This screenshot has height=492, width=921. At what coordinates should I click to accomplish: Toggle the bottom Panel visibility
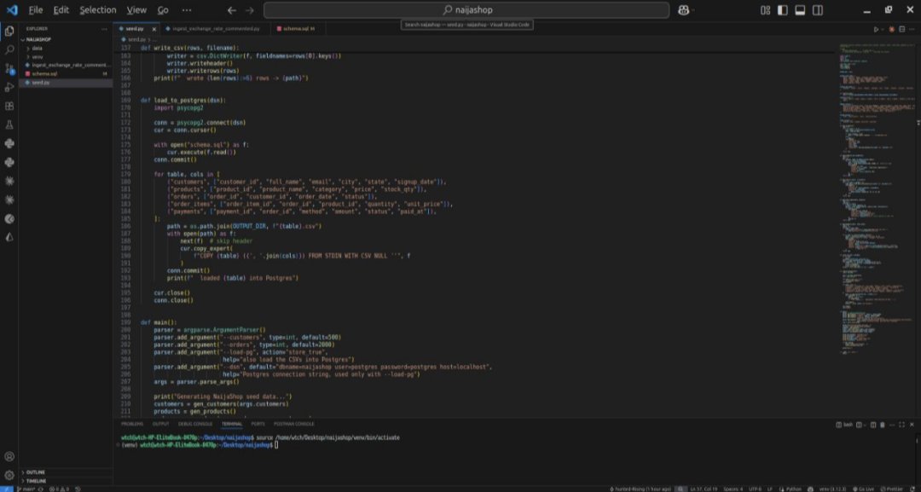tap(800, 10)
